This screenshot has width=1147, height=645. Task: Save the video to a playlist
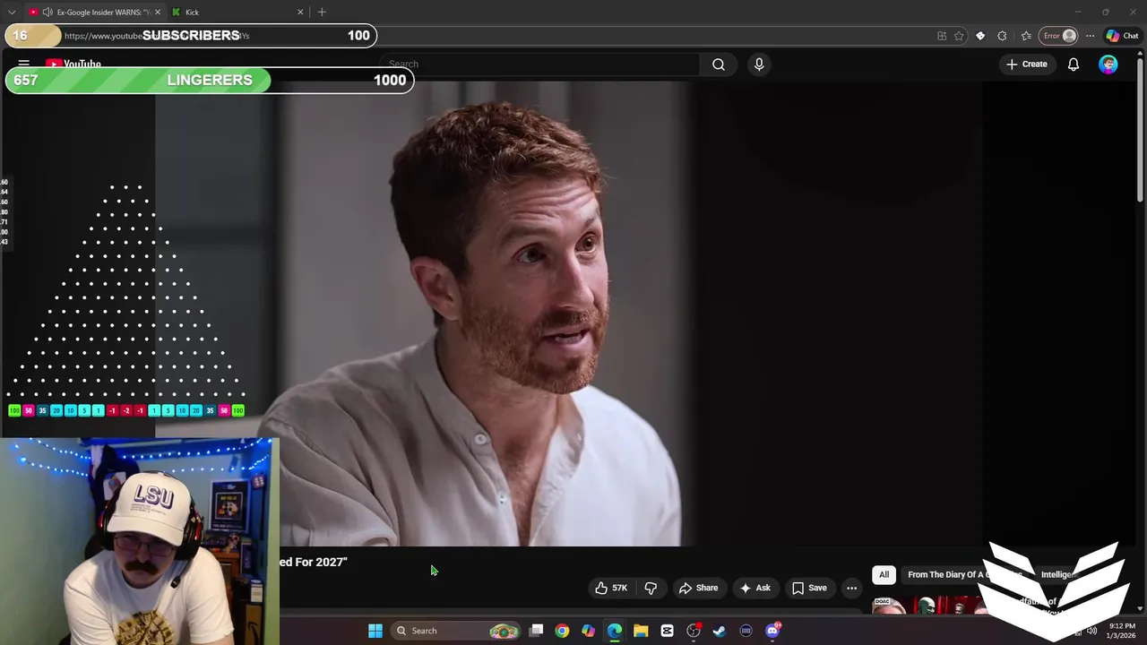pos(809,588)
